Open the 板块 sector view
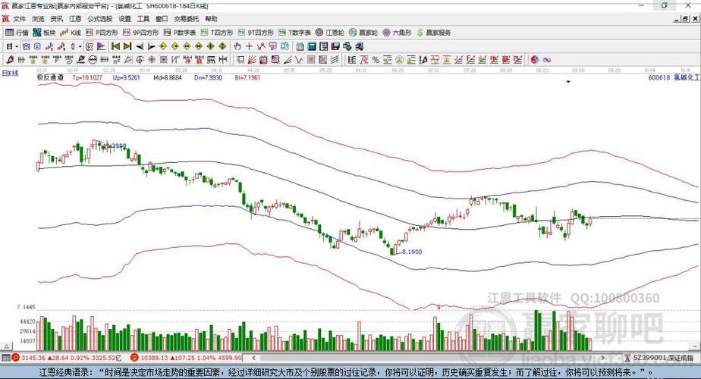 (x=44, y=33)
